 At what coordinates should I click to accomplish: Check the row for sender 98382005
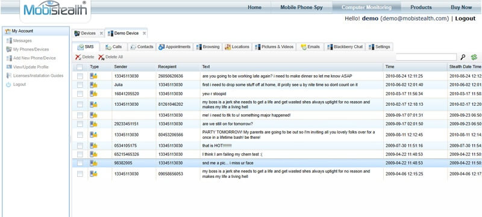[80, 163]
